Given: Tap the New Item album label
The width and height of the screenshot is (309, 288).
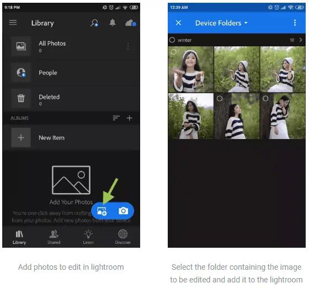Looking at the screenshot, I should 52,138.
